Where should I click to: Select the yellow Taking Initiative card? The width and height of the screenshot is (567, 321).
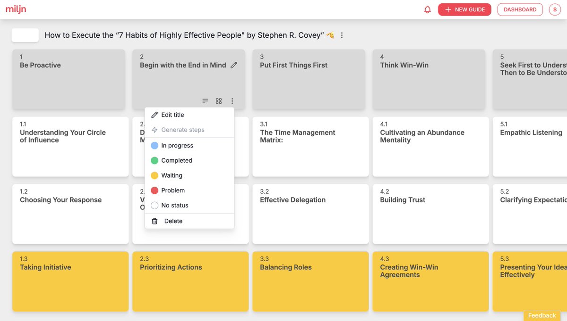point(70,281)
